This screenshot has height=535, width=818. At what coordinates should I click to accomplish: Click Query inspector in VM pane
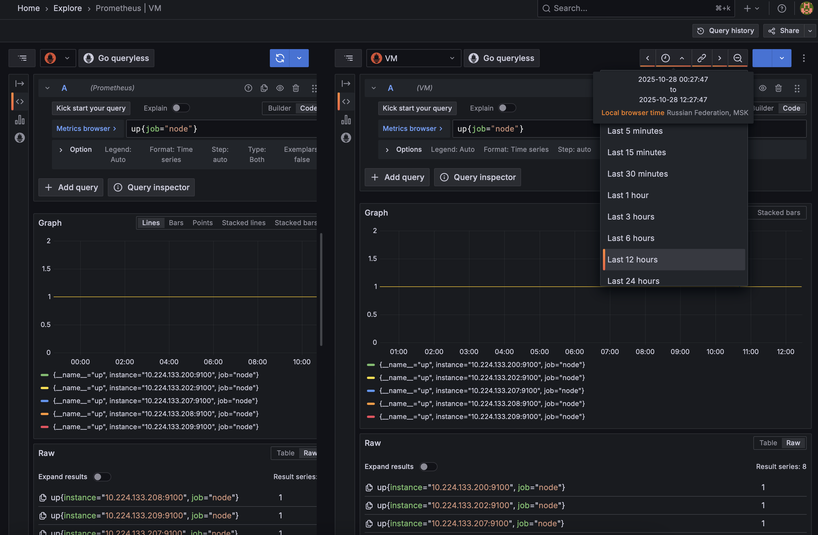(477, 177)
